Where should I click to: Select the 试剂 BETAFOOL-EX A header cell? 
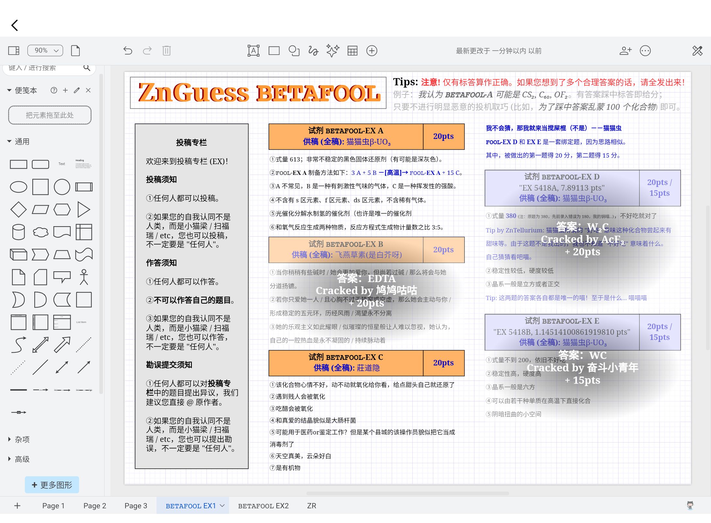(346, 136)
